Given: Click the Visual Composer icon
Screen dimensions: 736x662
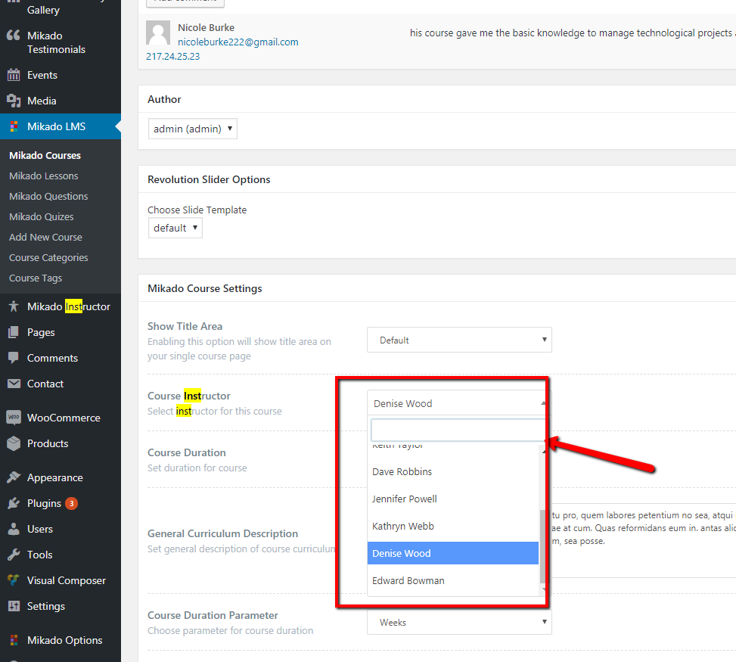Looking at the screenshot, I should (x=14, y=580).
